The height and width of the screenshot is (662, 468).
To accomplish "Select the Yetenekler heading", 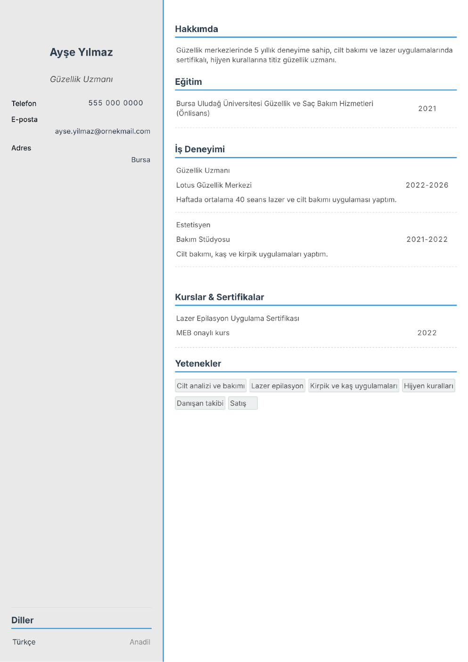I will tap(198, 364).
